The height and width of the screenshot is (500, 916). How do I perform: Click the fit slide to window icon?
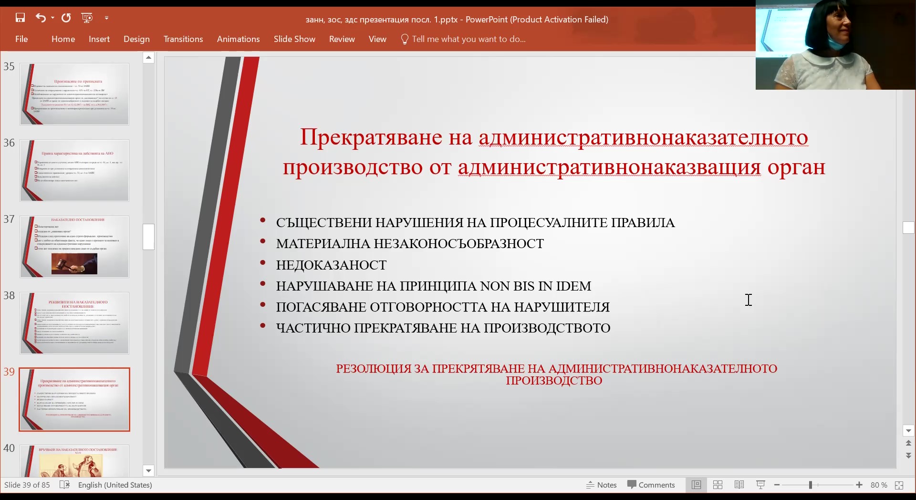click(899, 485)
